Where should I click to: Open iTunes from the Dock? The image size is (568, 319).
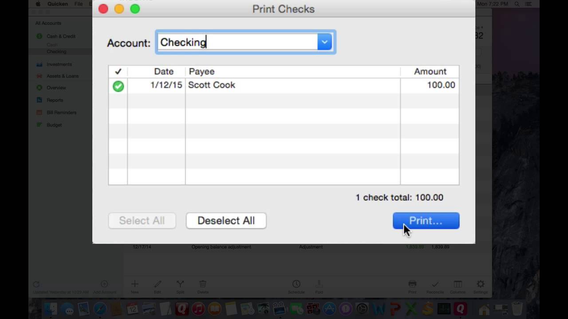[x=198, y=309]
